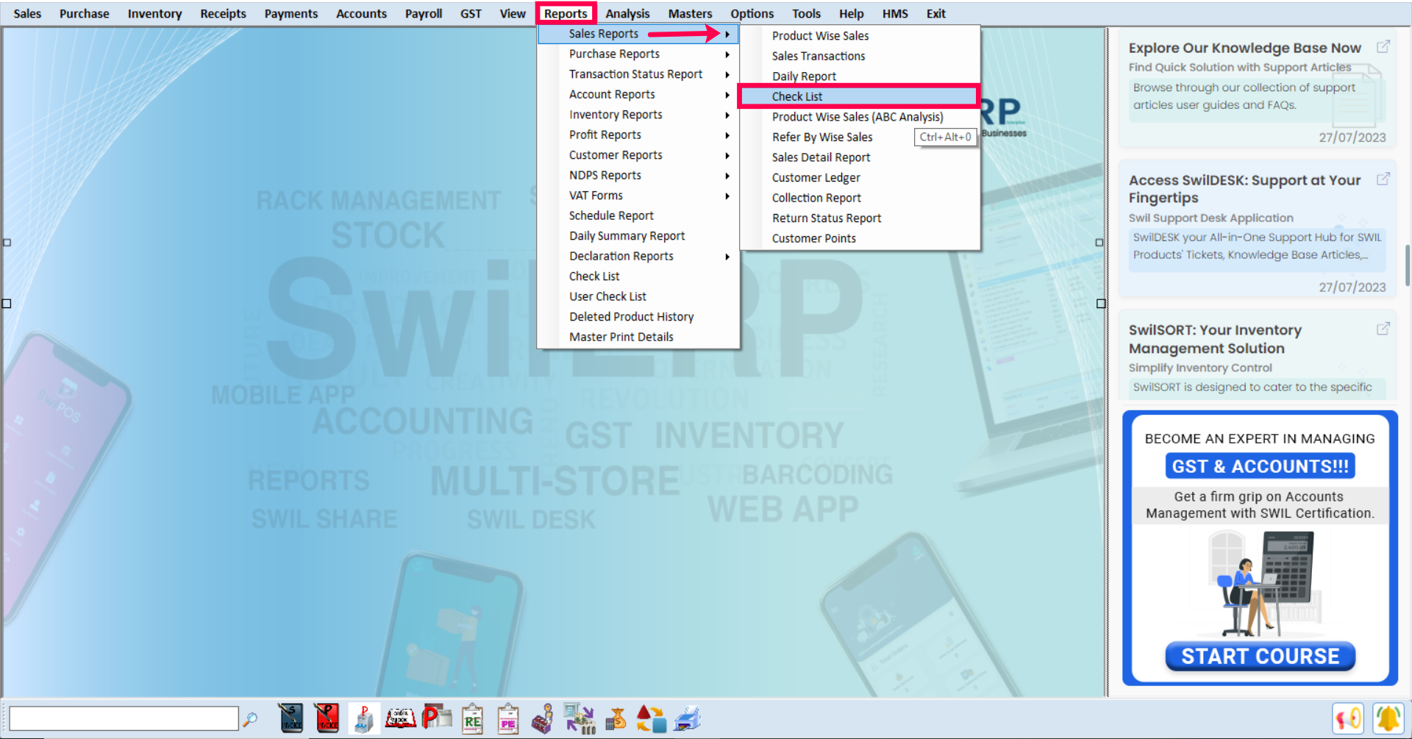Image resolution: width=1412 pixels, height=739 pixels.
Task: Select Return Status Report
Action: point(859,218)
